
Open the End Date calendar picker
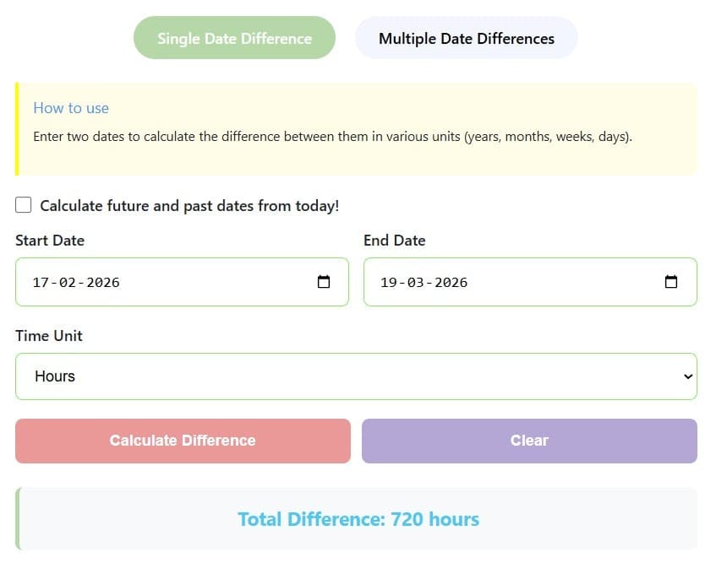coord(671,282)
